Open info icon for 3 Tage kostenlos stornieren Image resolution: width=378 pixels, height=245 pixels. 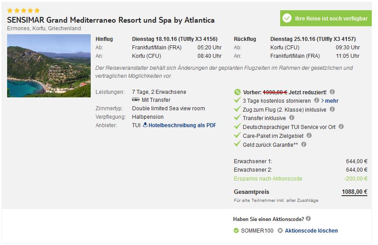tap(317, 100)
